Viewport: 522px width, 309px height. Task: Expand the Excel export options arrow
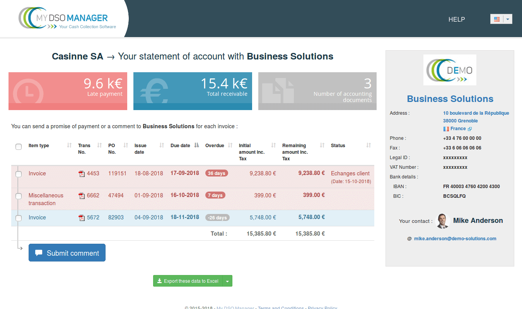click(227, 281)
